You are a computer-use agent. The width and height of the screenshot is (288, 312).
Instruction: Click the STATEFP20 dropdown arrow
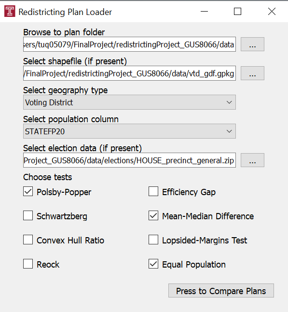[x=229, y=131]
